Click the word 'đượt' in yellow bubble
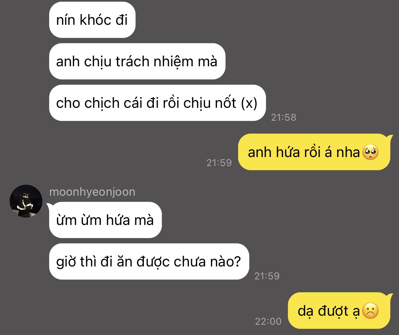 [333, 311]
